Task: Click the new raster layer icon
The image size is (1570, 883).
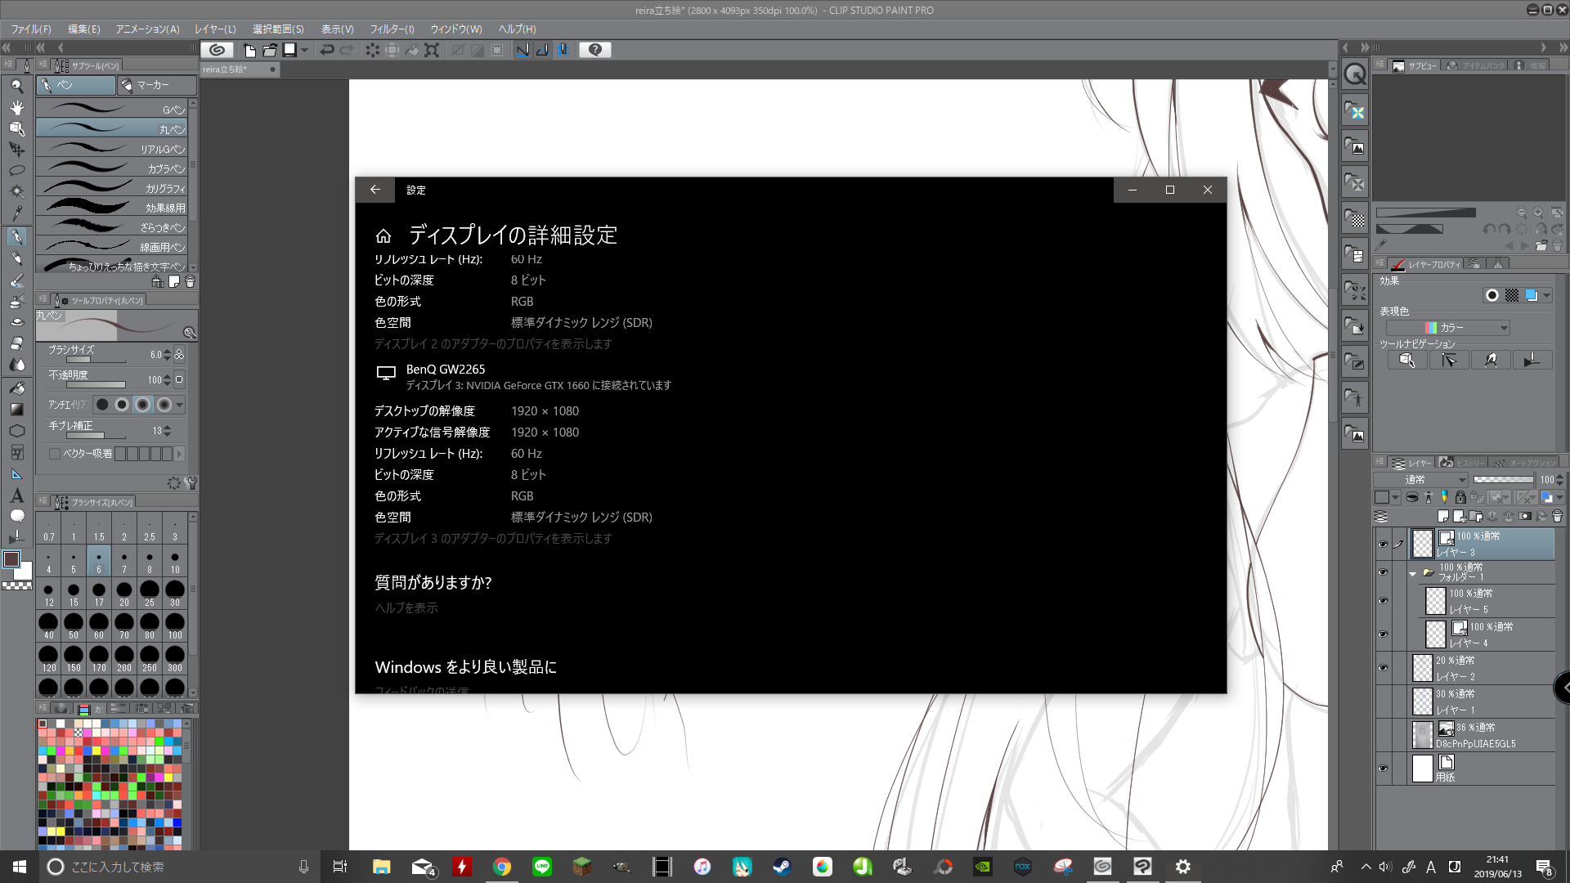Action: [1443, 516]
